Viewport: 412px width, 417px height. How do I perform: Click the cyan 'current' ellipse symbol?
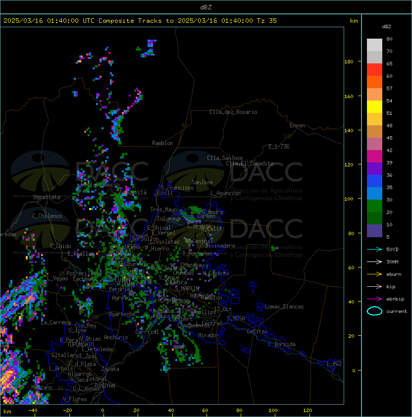tap(374, 311)
